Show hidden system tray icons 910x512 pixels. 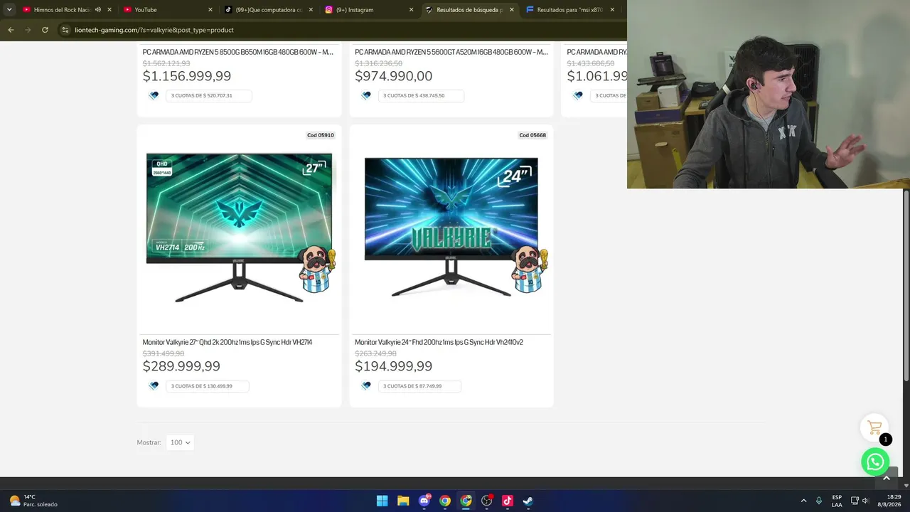click(804, 501)
